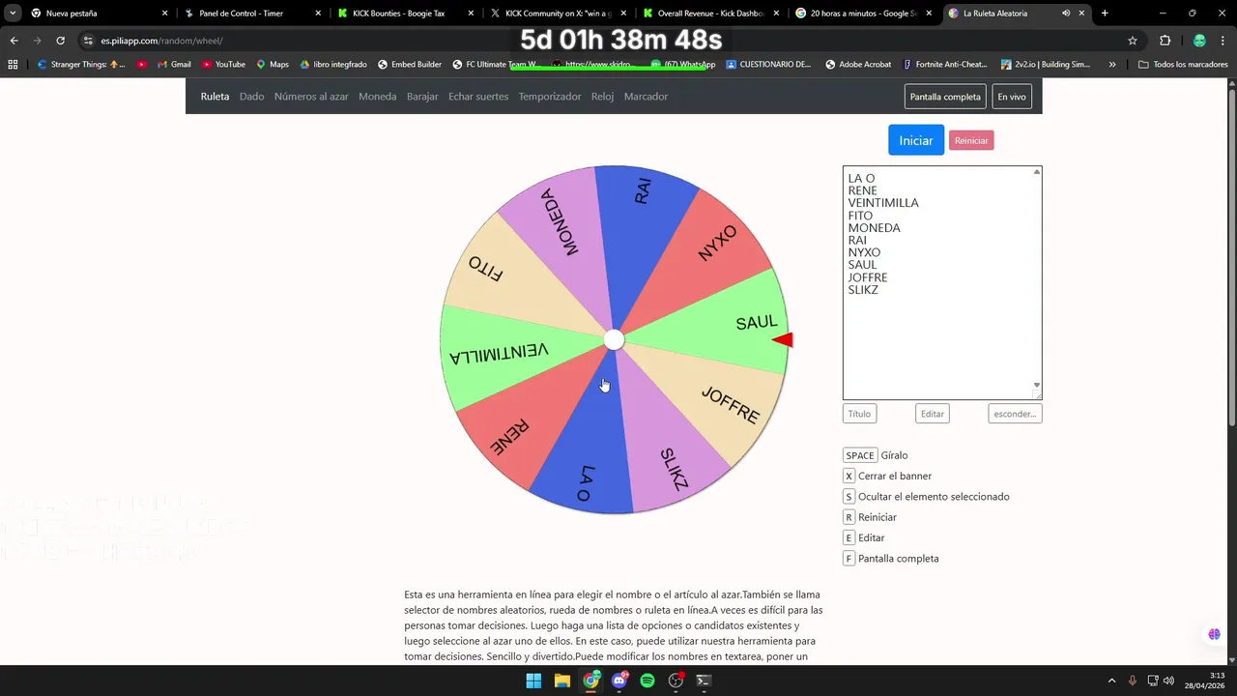Click the page vertical scrollbar
1237x696 pixels.
click(1231, 256)
